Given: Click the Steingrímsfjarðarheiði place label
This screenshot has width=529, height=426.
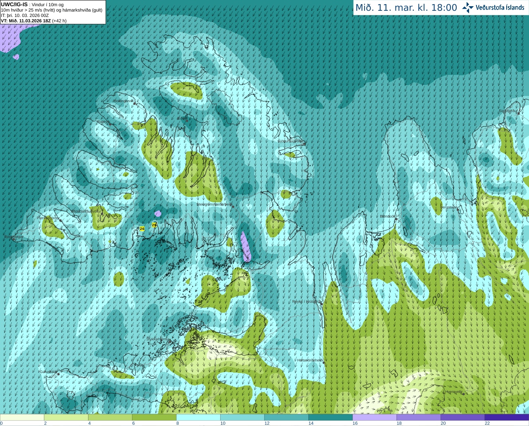Looking at the screenshot, I should click(x=214, y=204).
